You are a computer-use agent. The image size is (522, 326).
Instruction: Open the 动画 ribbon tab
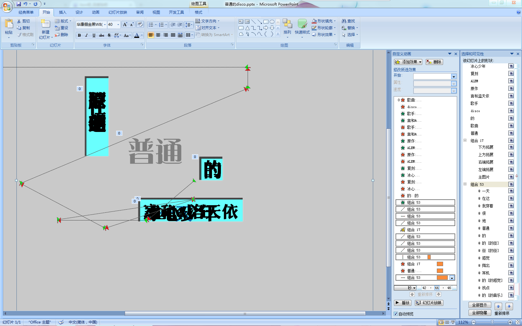click(x=96, y=12)
